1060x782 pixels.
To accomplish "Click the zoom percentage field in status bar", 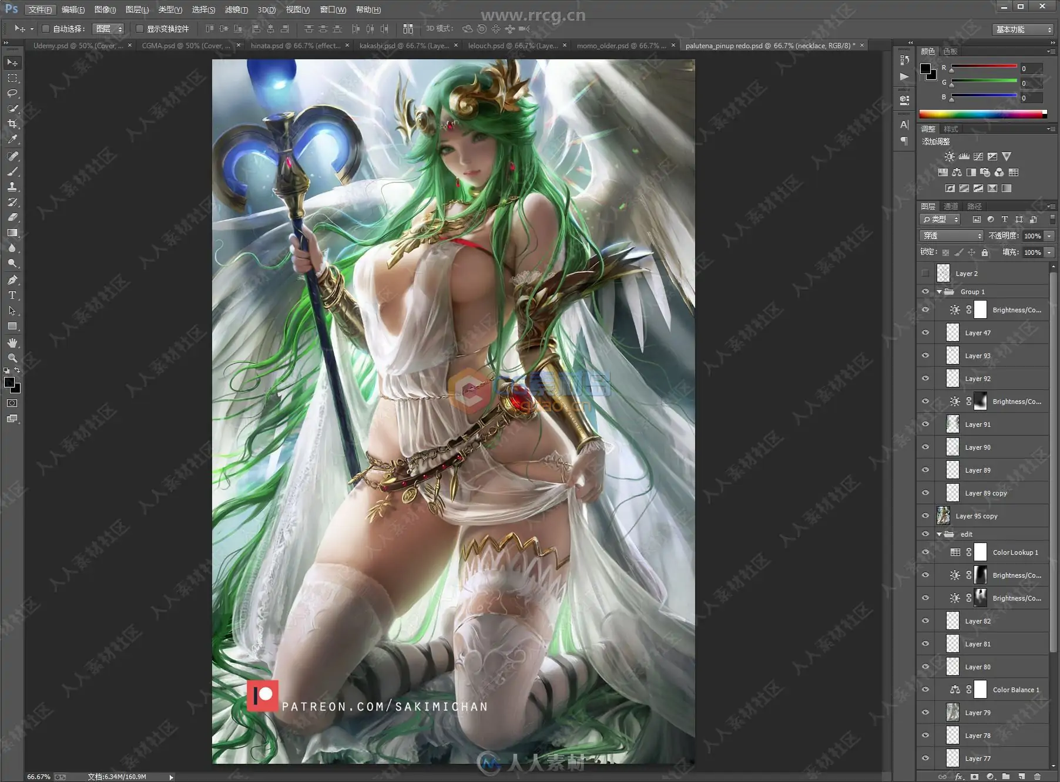I will [39, 777].
